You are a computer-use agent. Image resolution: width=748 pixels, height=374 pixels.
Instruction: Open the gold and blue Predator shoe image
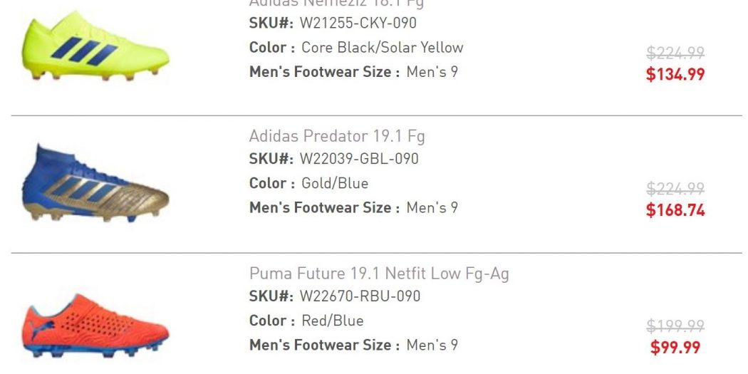(x=95, y=184)
